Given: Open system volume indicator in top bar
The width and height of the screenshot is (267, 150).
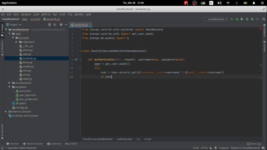Looking at the screenshot, I should tap(219, 3).
